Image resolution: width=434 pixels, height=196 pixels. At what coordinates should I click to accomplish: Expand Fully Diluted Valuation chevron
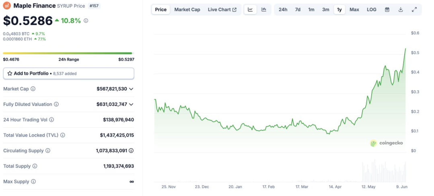pyautogui.click(x=131, y=104)
